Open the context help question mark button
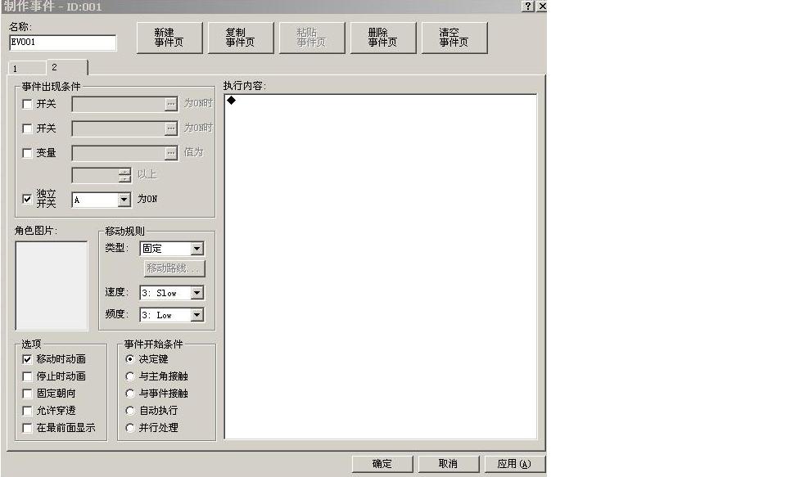This screenshot has height=477, width=786. point(528,6)
